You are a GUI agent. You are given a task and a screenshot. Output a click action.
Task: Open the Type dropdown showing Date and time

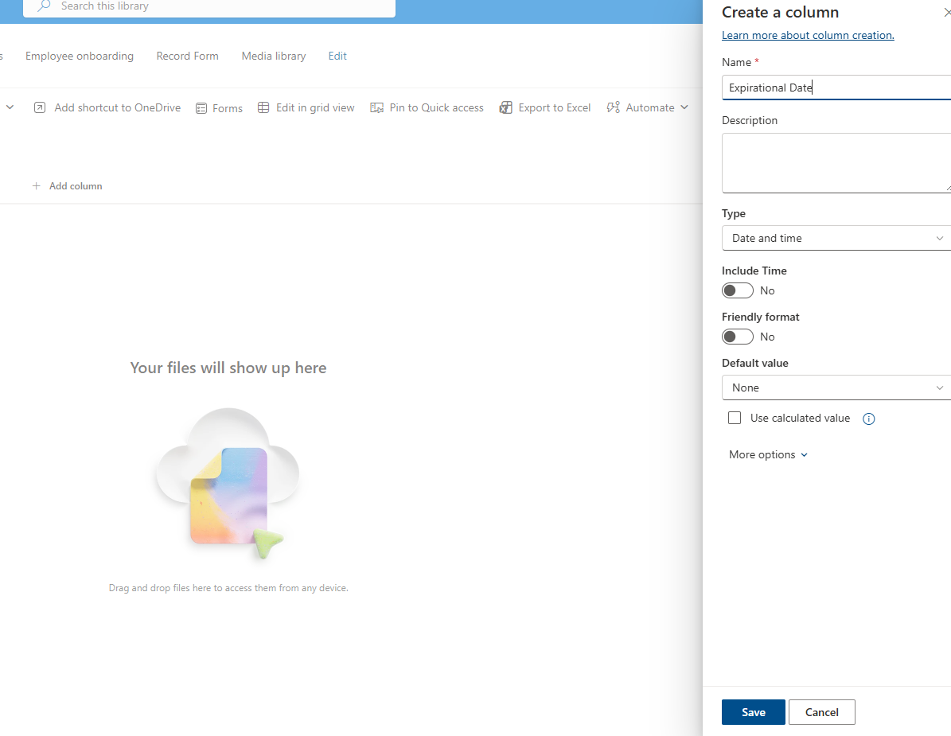coord(836,238)
